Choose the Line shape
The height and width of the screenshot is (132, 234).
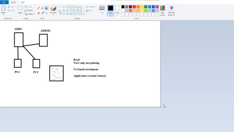tap(60, 7)
